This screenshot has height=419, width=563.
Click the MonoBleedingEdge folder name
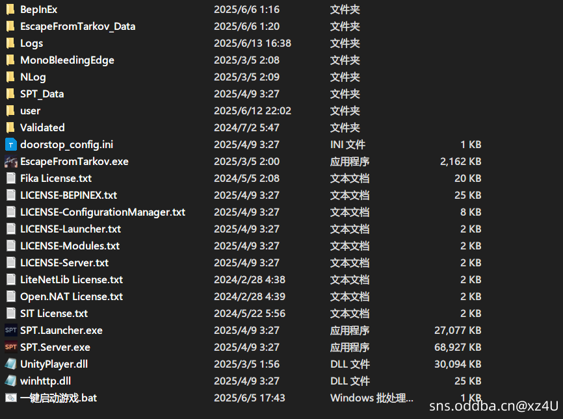tap(67, 60)
